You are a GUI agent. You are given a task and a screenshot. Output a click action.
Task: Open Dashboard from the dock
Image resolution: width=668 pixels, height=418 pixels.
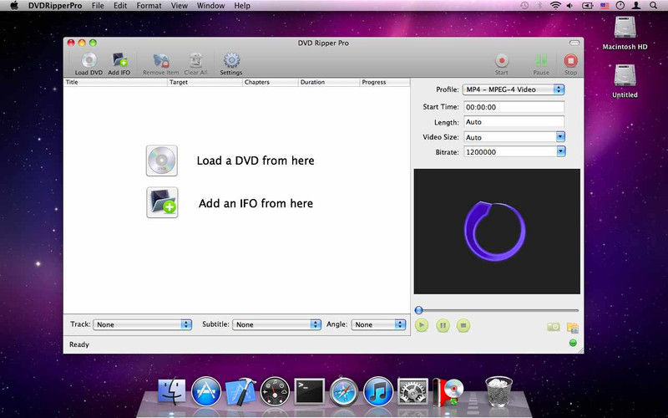[275, 391]
